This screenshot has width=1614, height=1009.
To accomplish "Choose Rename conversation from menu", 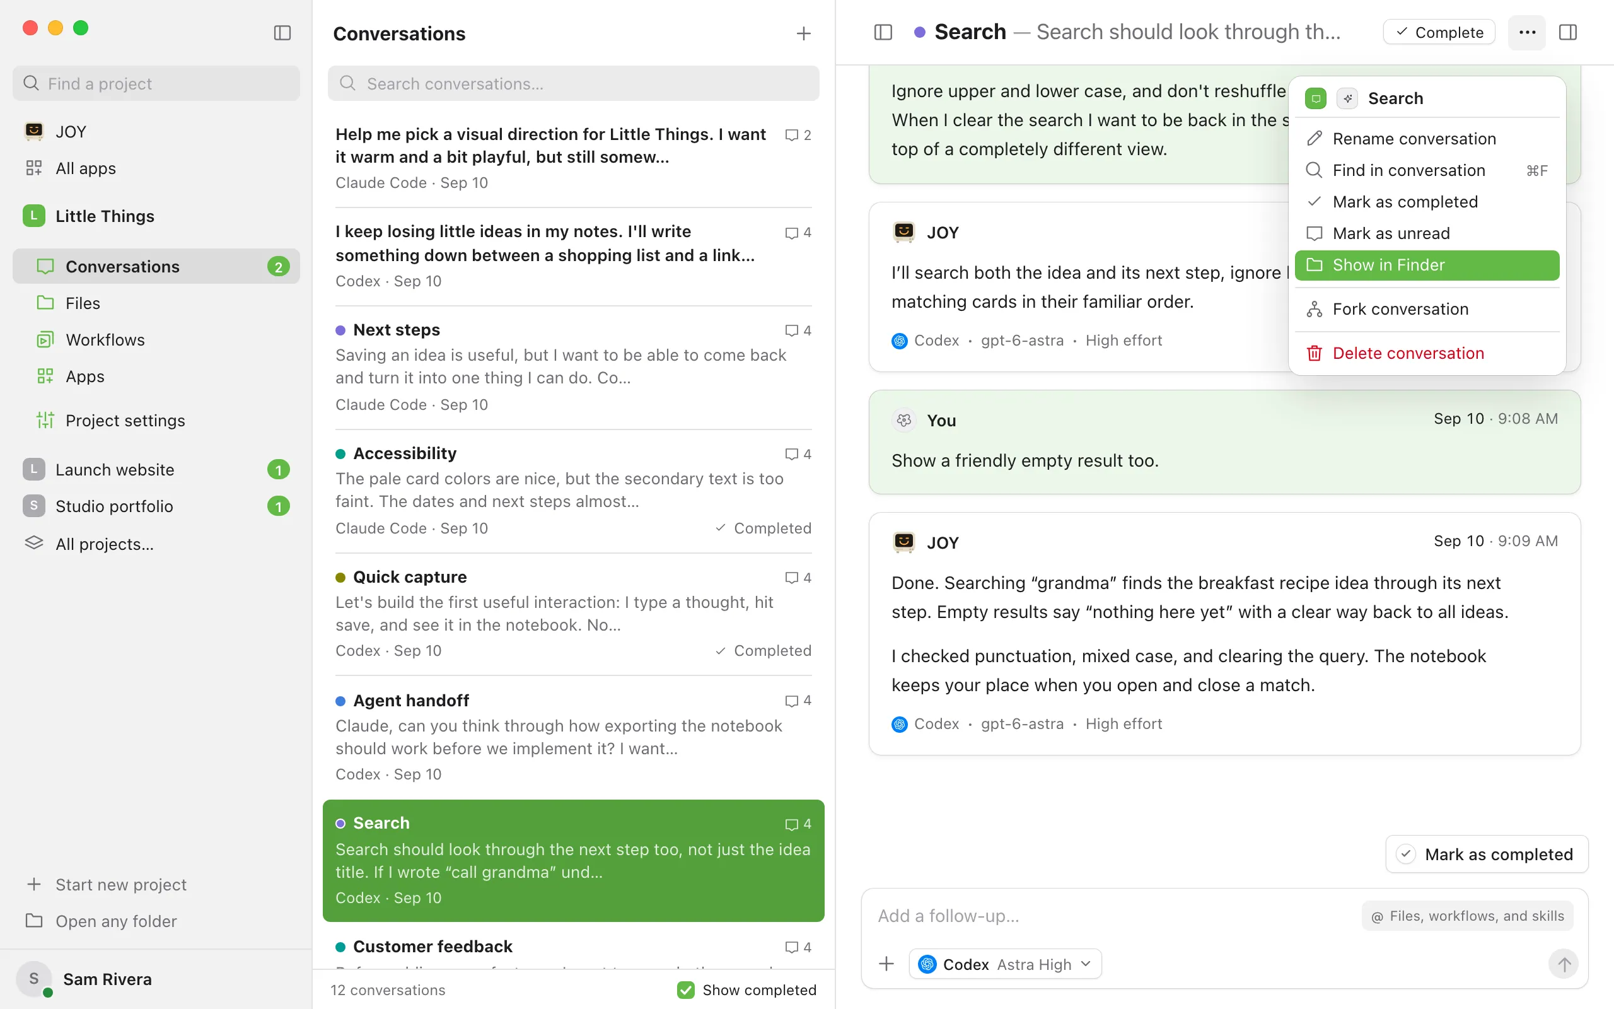I will 1427,139.
